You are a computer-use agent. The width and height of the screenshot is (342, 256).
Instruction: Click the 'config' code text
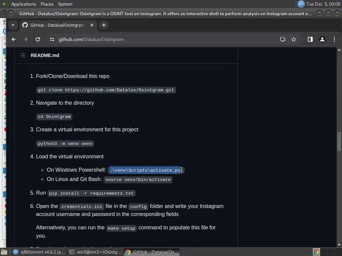(x=138, y=206)
